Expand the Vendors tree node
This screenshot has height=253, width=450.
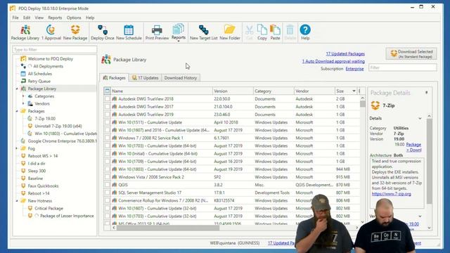tap(23, 103)
